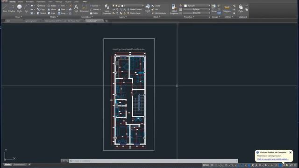Open the Output ribbon tab

[68, 1]
